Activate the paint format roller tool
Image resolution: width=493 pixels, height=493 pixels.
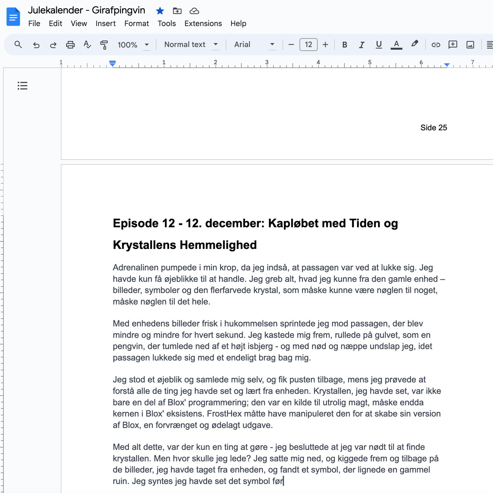tap(104, 45)
